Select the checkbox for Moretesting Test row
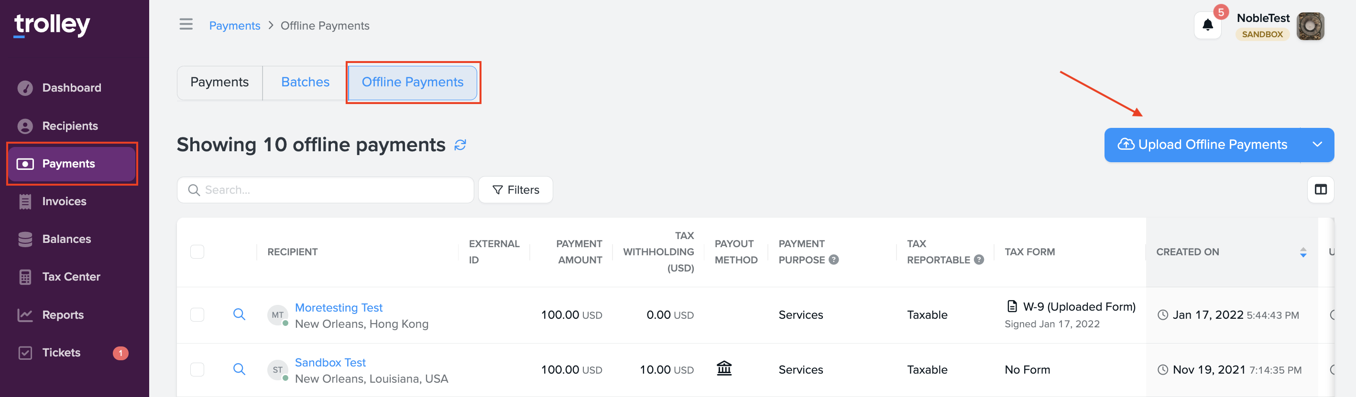Image resolution: width=1356 pixels, height=397 pixels. [x=197, y=314]
